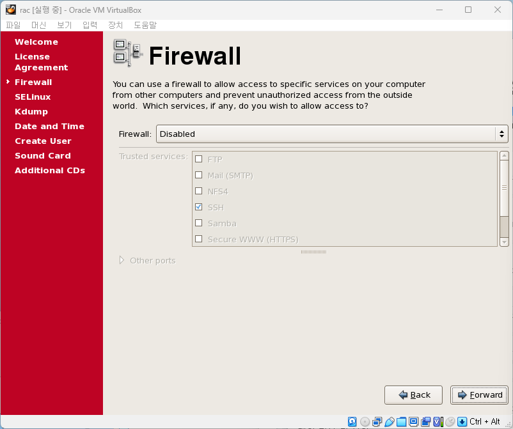Viewport: 513px width, 429px height.
Task: Select License Agreement in the sidebar
Action: tap(41, 62)
